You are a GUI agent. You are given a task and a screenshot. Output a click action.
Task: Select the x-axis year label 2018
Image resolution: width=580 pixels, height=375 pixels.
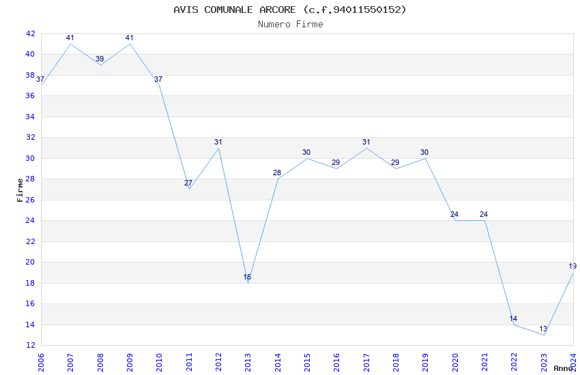click(x=396, y=363)
